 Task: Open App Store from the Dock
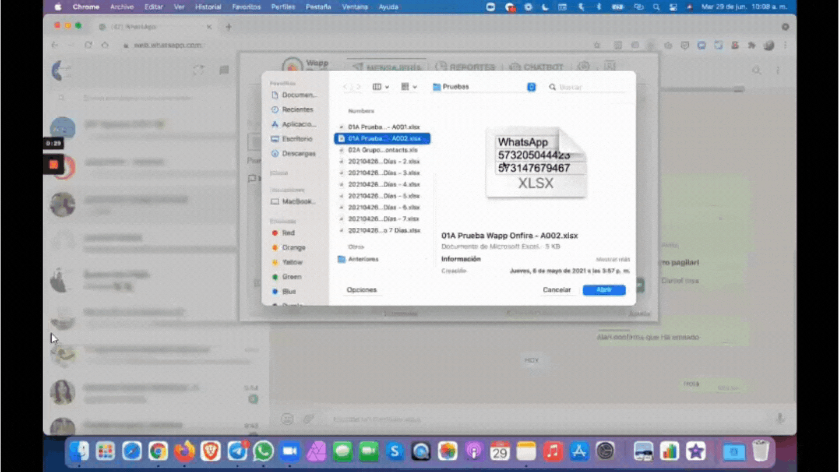coord(579,451)
